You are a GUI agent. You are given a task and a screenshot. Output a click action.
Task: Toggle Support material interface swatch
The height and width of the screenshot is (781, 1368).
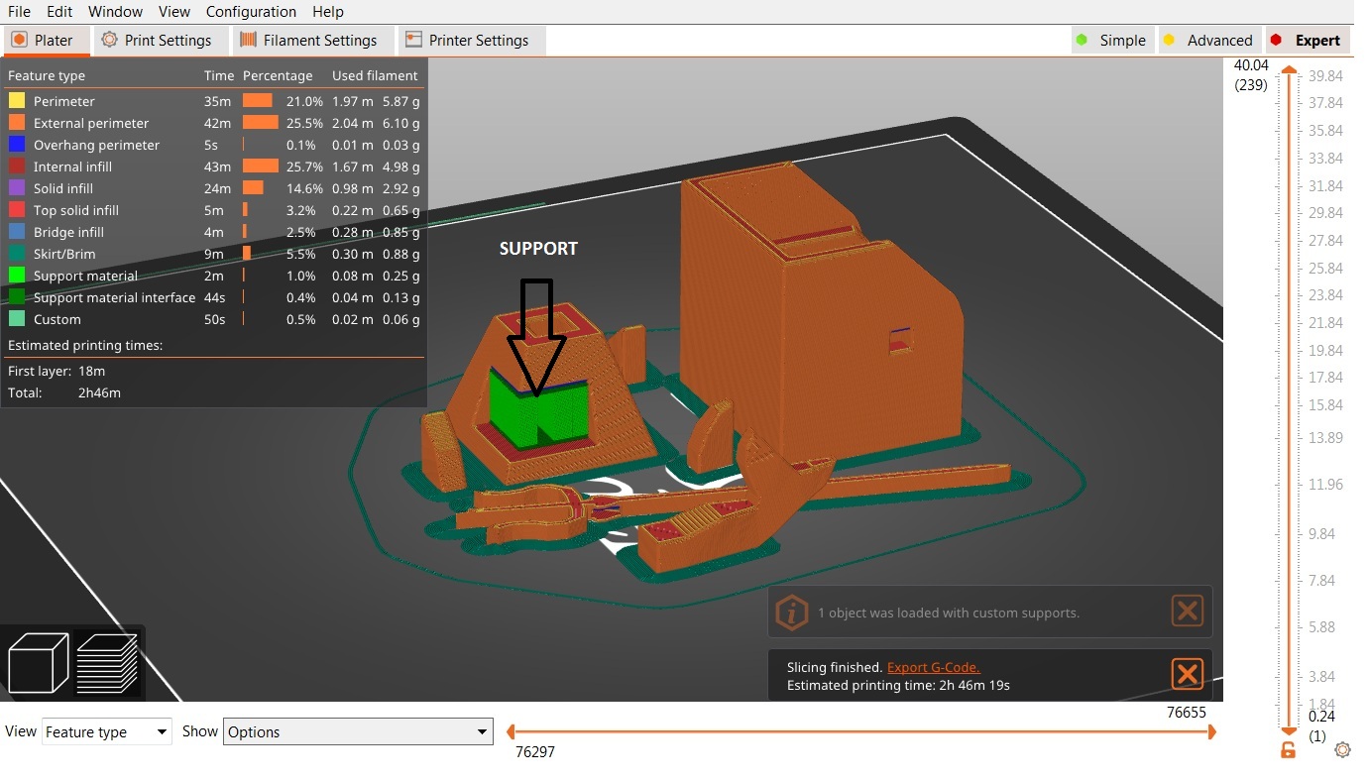click(17, 297)
